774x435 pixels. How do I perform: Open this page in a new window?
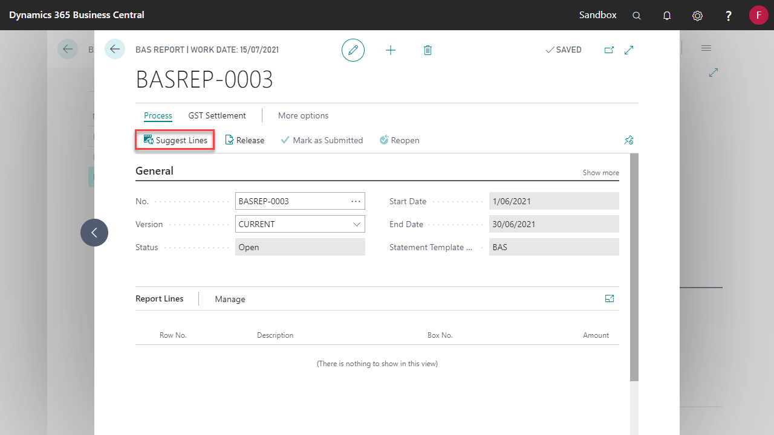[x=609, y=50]
